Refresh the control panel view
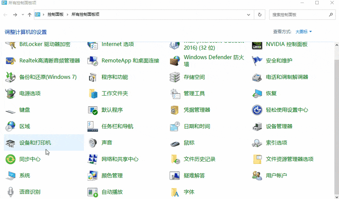The image size is (339, 199). 260,15
